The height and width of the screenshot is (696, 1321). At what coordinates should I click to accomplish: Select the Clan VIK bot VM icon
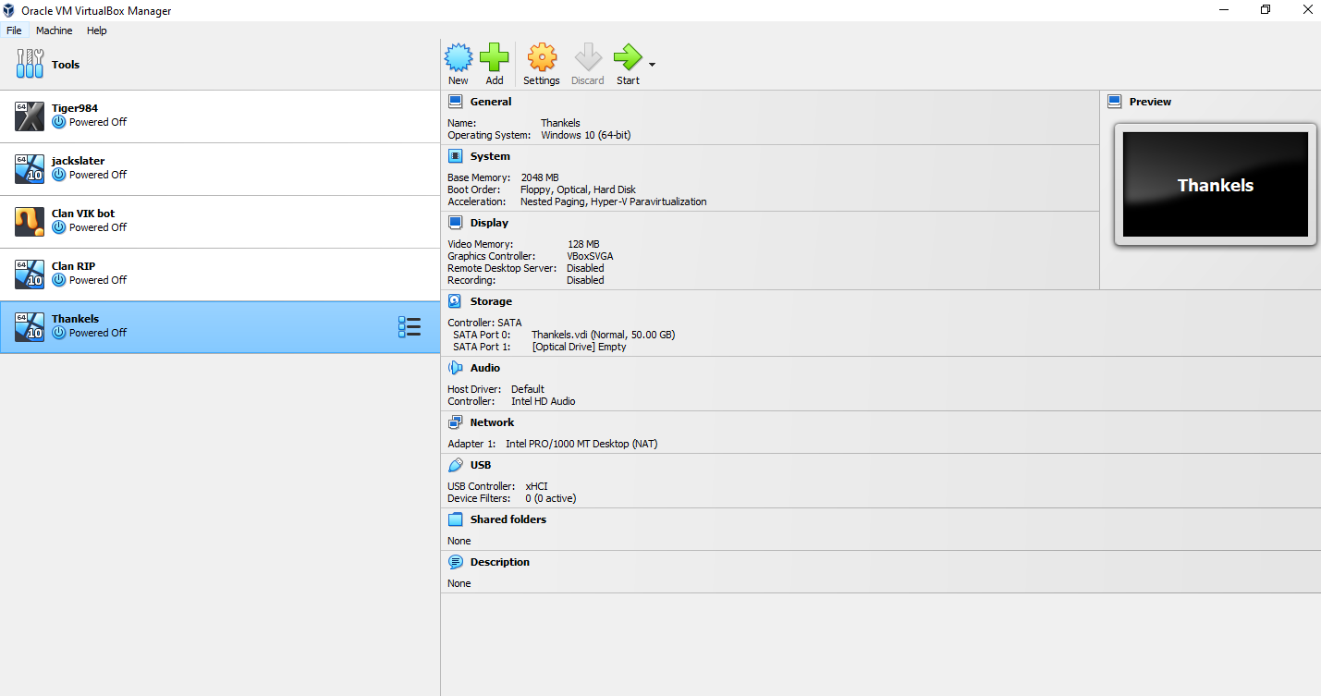click(30, 222)
